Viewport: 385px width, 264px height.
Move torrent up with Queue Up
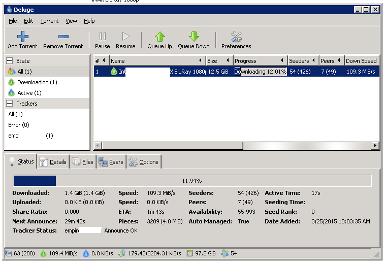point(159,40)
